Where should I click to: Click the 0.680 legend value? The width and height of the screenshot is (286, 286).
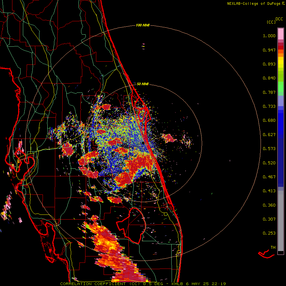[x=269, y=120]
